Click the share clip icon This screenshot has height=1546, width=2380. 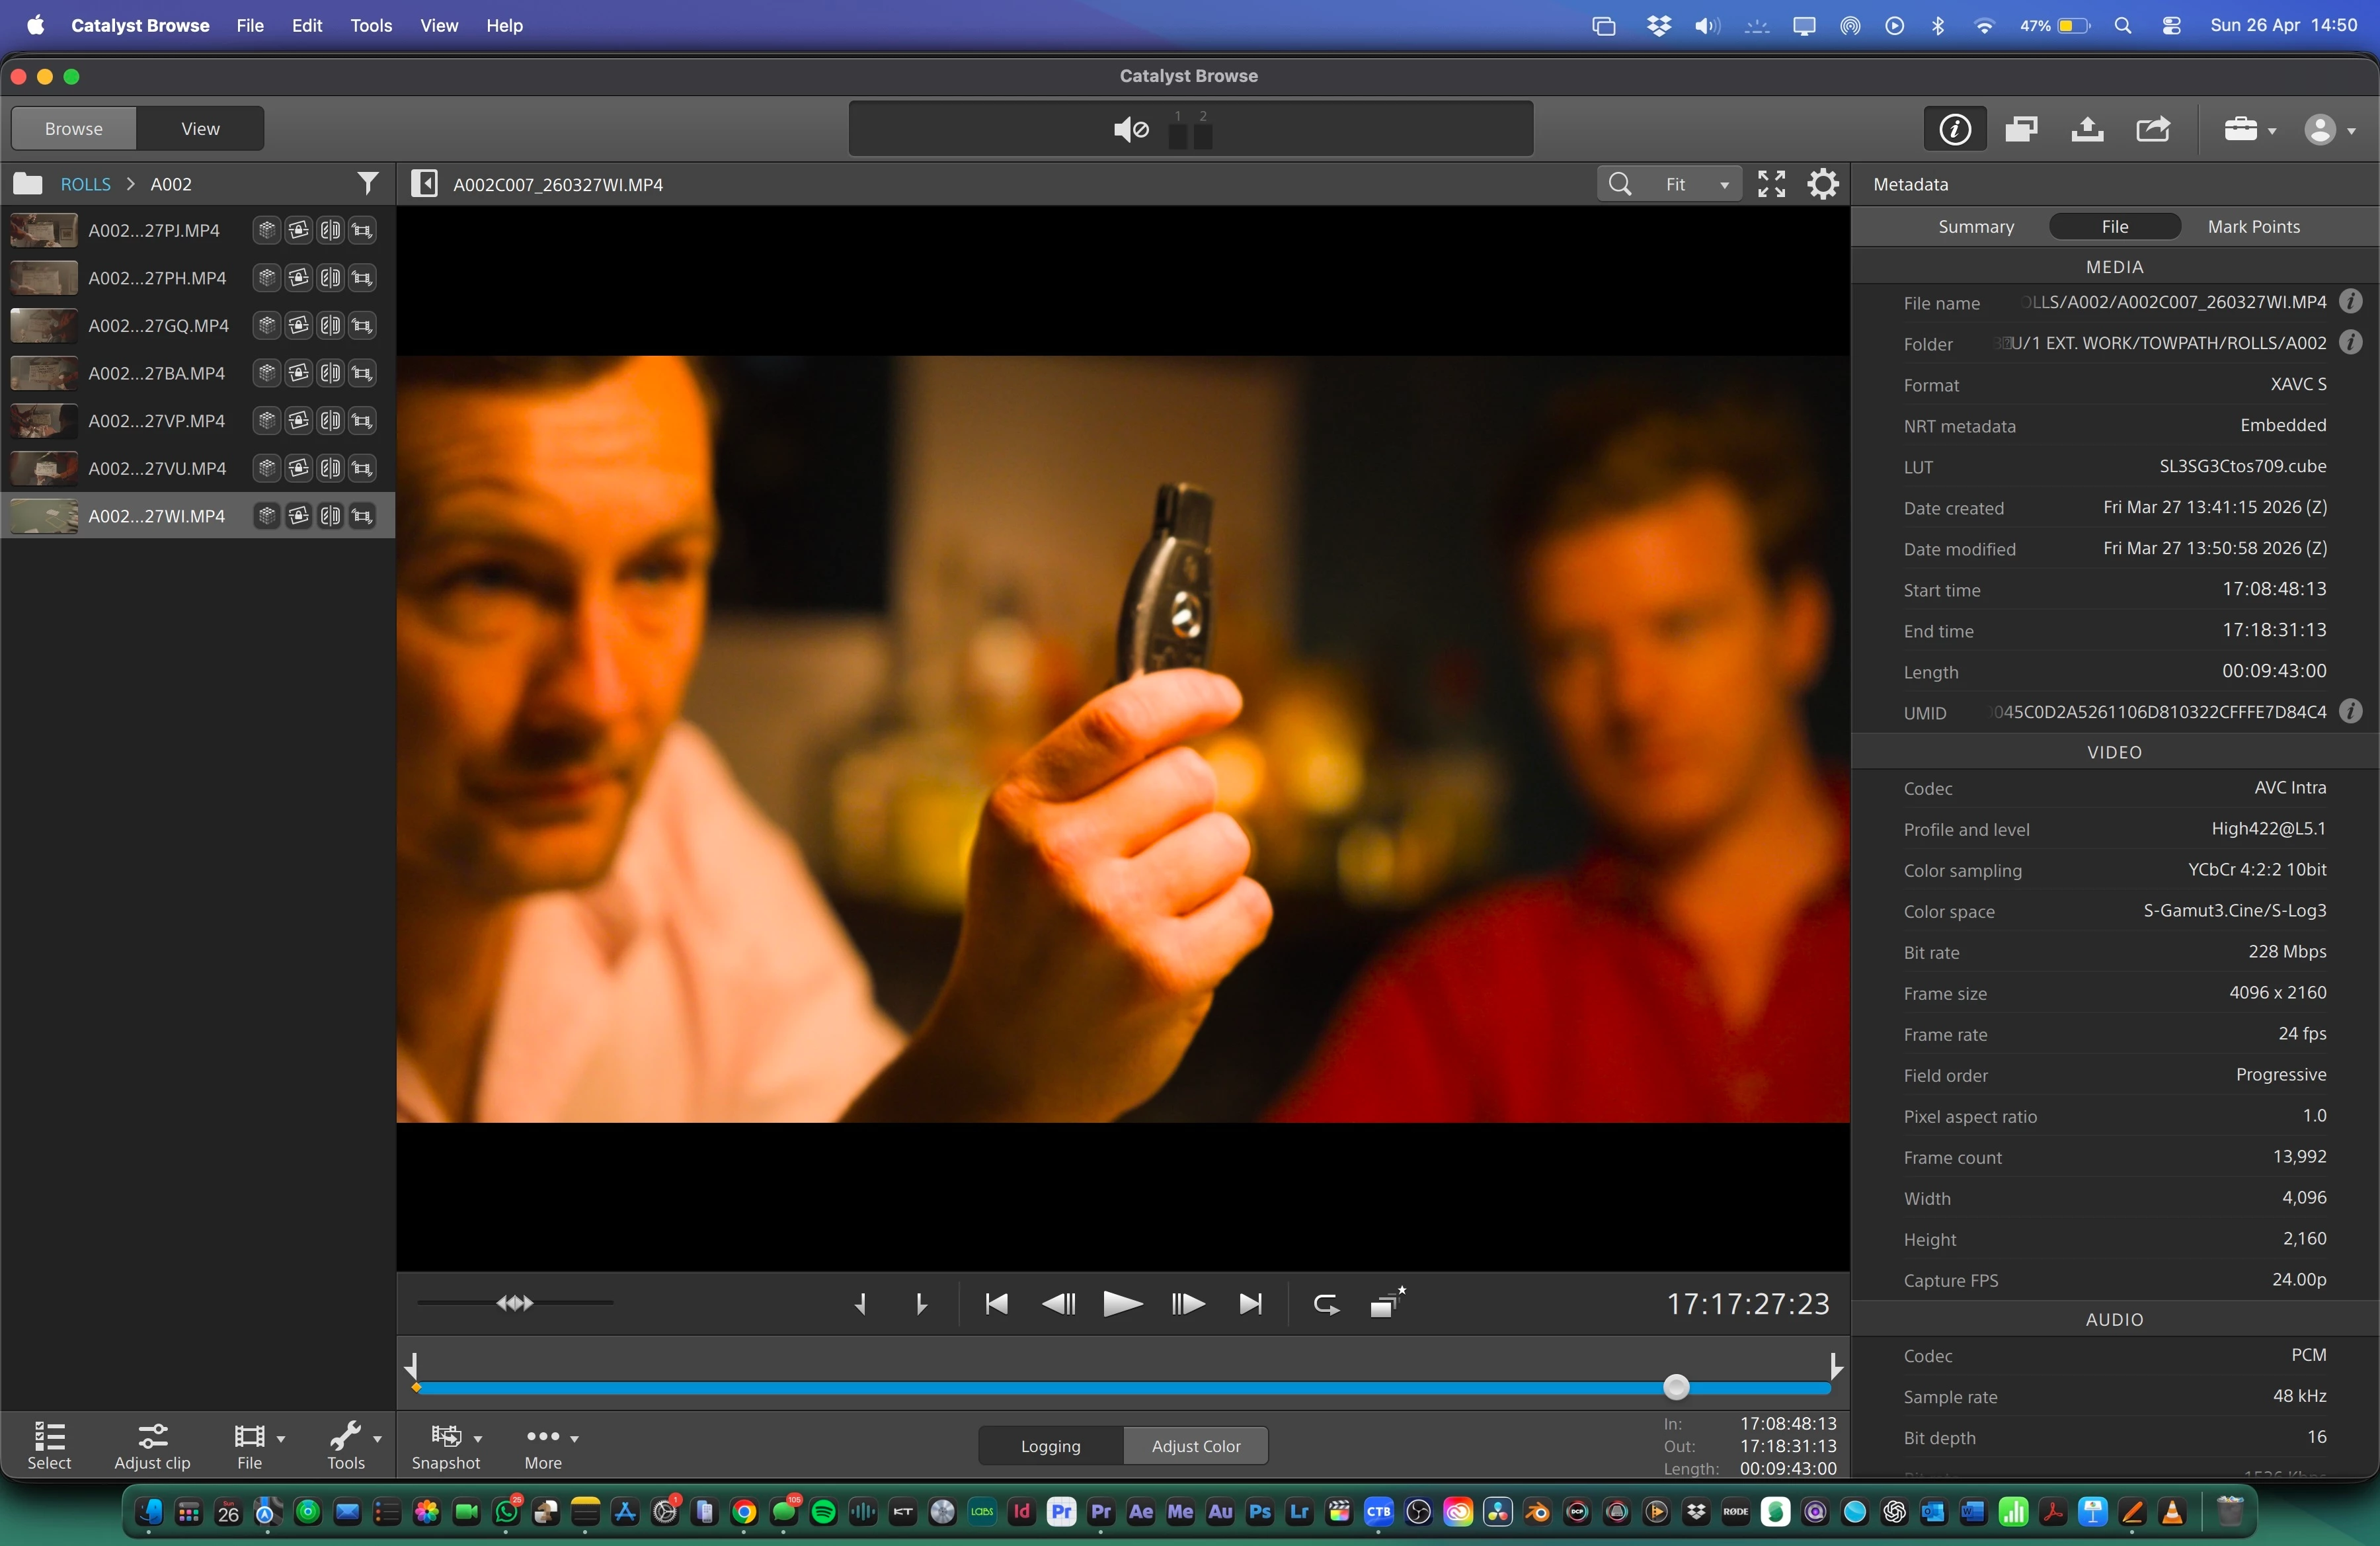[x=2153, y=129]
